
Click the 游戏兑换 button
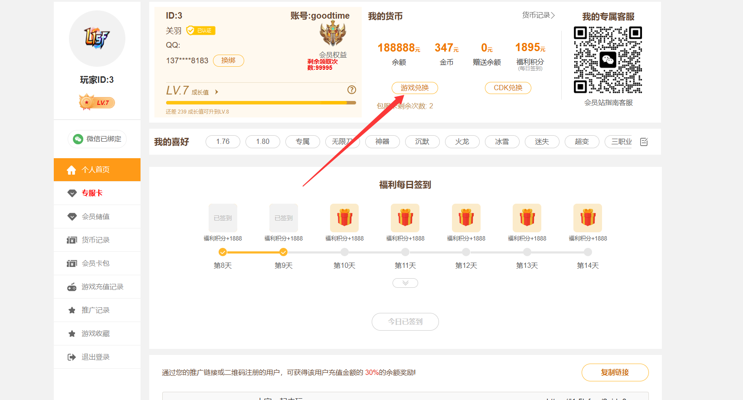pyautogui.click(x=415, y=88)
